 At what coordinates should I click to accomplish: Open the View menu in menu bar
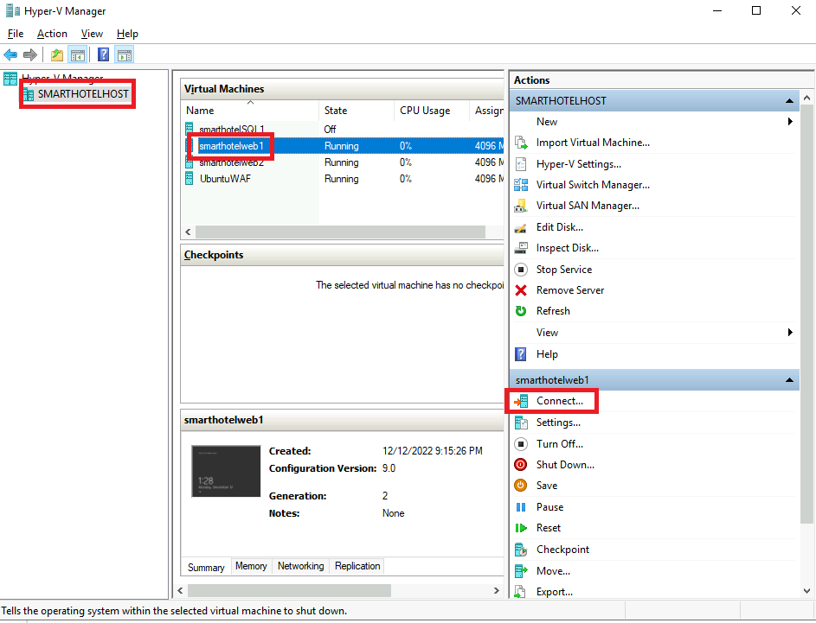92,34
